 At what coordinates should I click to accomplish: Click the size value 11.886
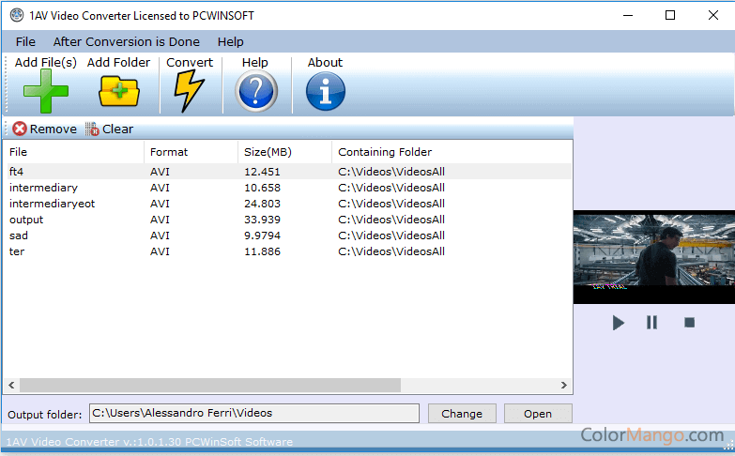262,251
